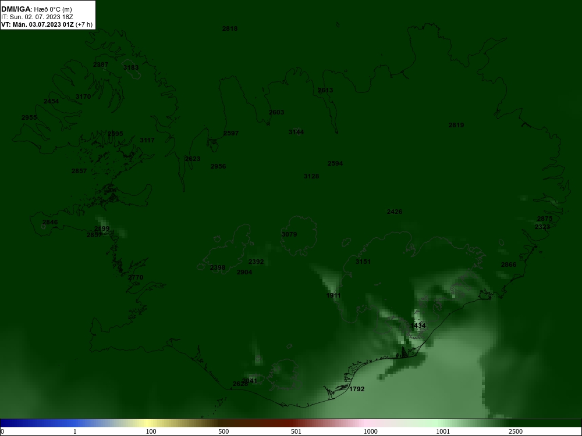The image size is (582, 436).
Task: Click the map value 2818
Action: [x=230, y=28]
